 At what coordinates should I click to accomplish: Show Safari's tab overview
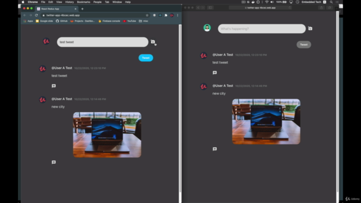[x=329, y=7]
